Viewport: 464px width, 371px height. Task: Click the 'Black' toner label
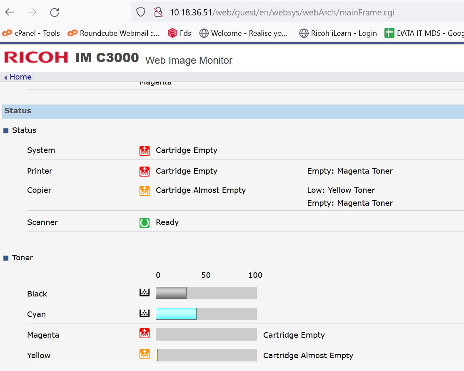tap(37, 294)
